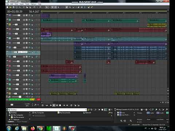The width and height of the screenshot is (175, 131).
Task: Click the measure display reading 56.4.167
Action: (x=34, y=12)
